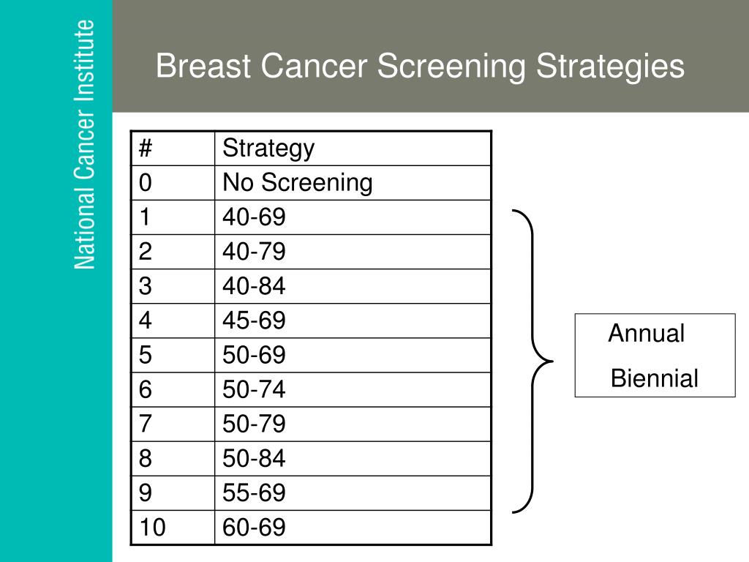This screenshot has width=749, height=562.
Task: Click row number 0 cell
Action: point(173,183)
